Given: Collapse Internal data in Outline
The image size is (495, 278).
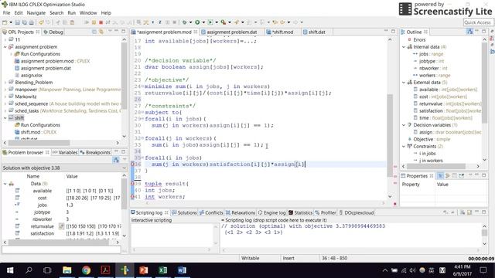Looking at the screenshot, I should pyautogui.click(x=404, y=47).
